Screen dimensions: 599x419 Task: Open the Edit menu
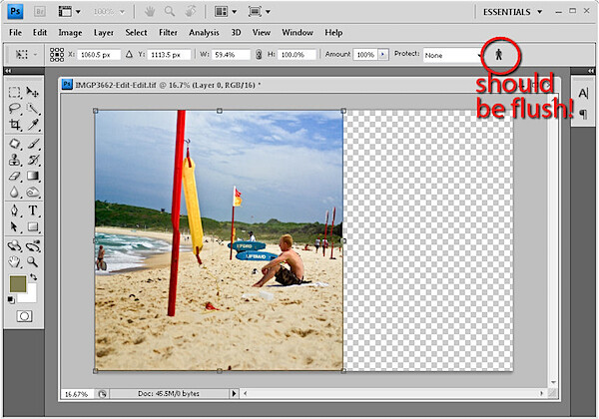pyautogui.click(x=40, y=33)
